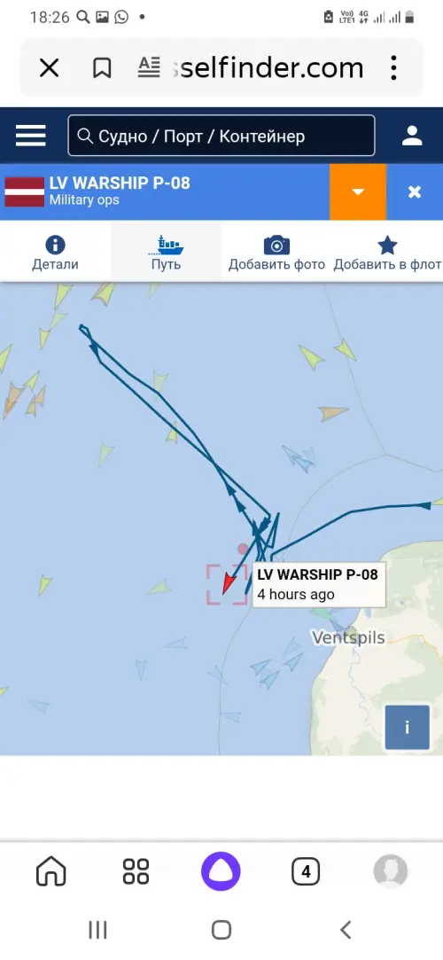Open browser three-dot menu
Screen dimensions: 443x960
tap(394, 67)
